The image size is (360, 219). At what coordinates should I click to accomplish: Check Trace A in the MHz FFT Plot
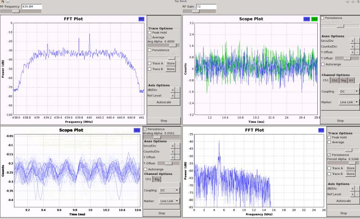click(149, 63)
